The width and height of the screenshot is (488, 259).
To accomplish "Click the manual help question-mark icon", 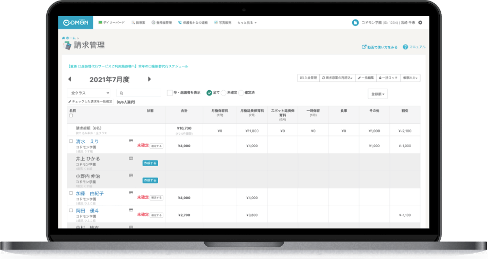I will (x=405, y=47).
